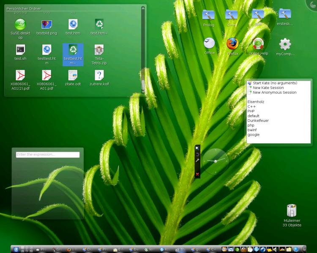
Task: Launch the Office desktop icon
Action: [x=209, y=44]
